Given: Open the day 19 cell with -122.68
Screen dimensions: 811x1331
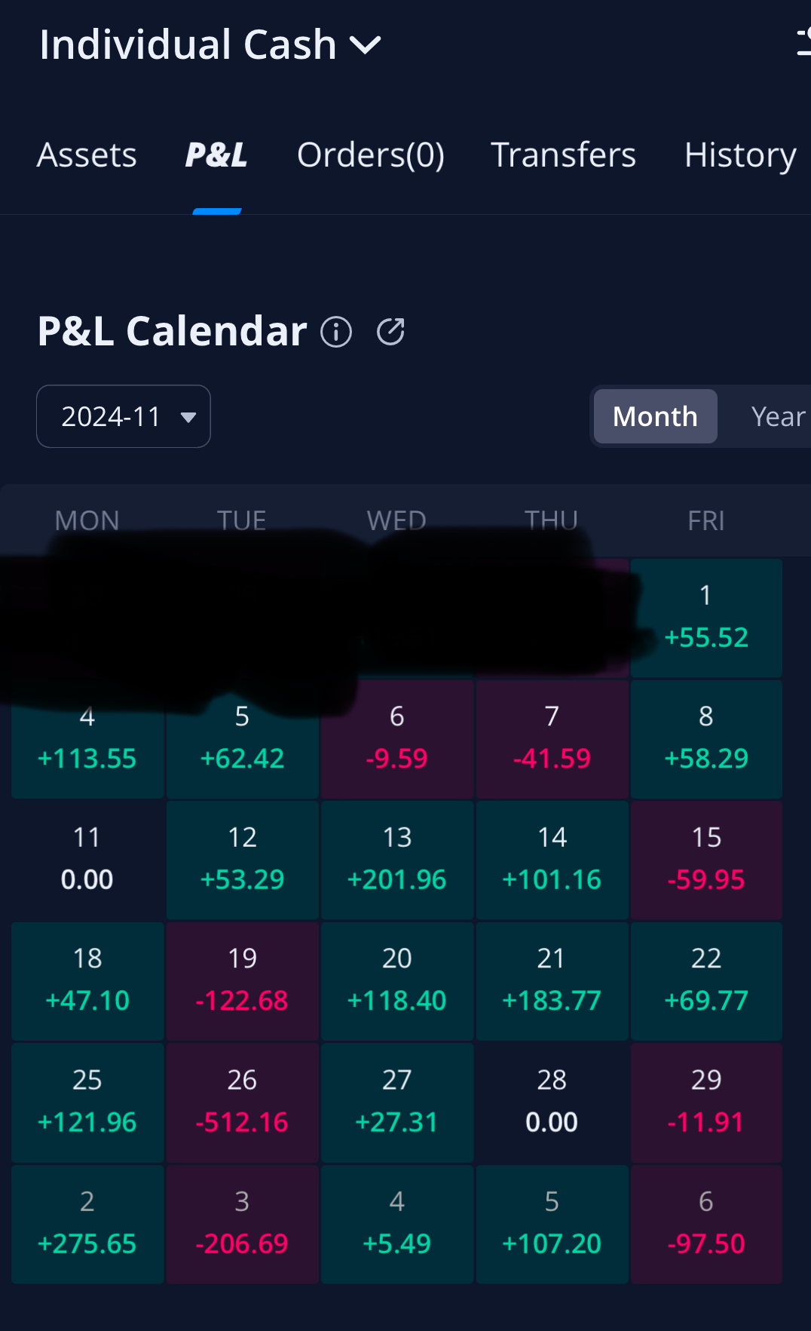Looking at the screenshot, I should 242,980.
